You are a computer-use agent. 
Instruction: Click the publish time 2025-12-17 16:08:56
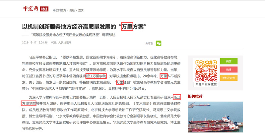click(35, 42)
